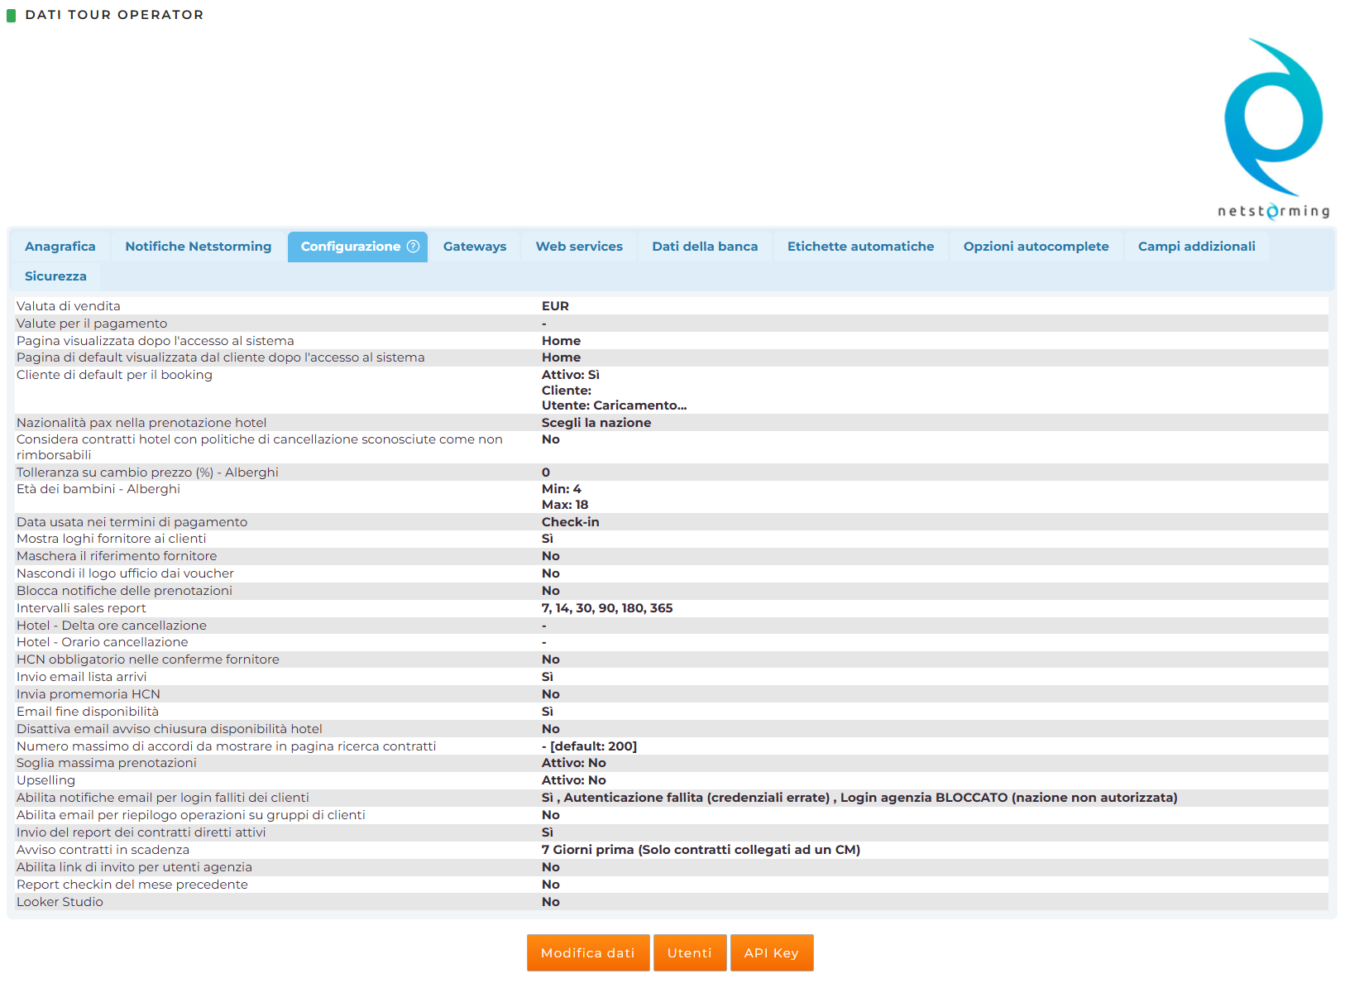Click the Modifica dati button

tap(588, 953)
